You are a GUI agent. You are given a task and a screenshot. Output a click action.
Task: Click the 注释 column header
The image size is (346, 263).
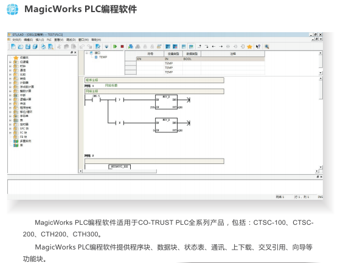point(233,54)
